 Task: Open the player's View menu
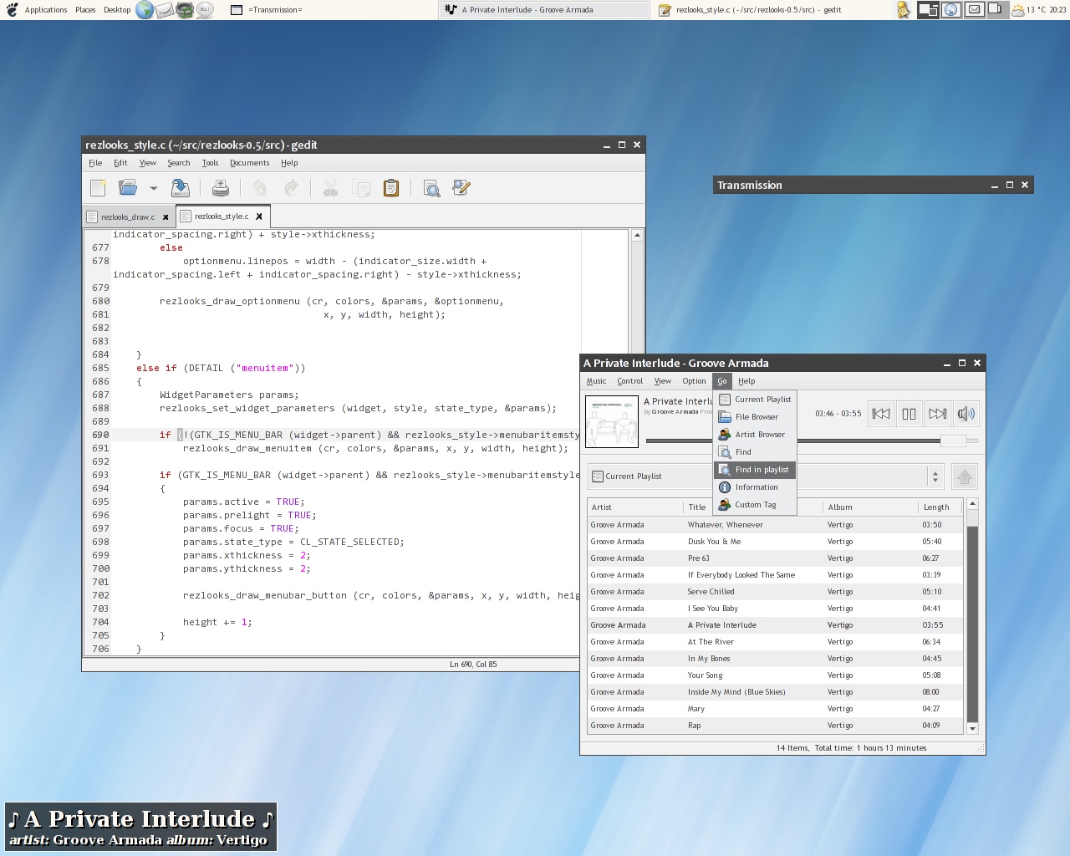[x=663, y=381]
